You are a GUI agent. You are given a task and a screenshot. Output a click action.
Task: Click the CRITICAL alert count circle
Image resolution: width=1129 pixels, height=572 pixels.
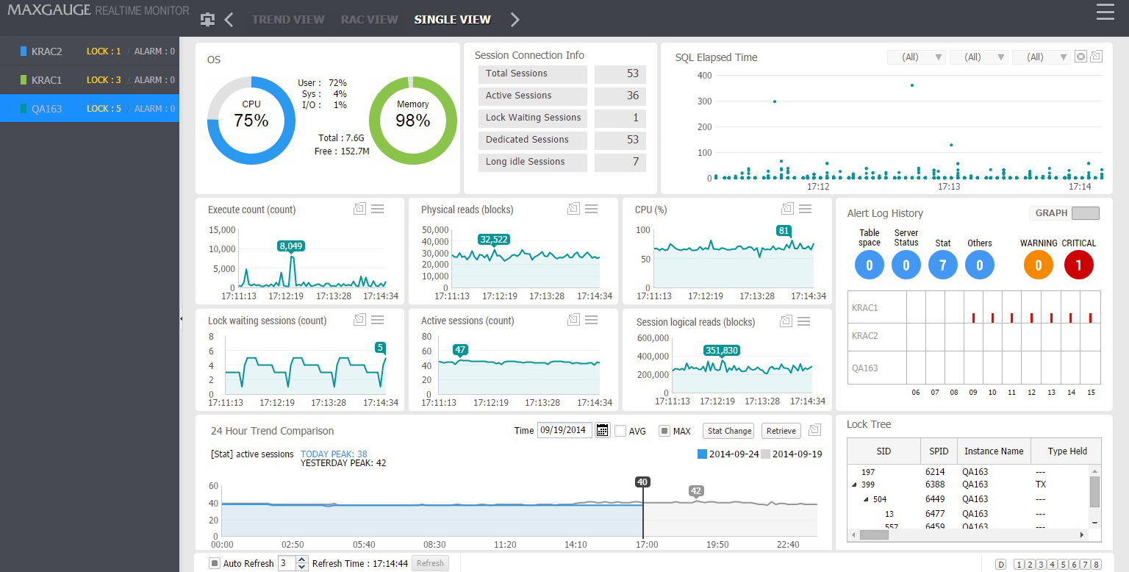[x=1079, y=265]
